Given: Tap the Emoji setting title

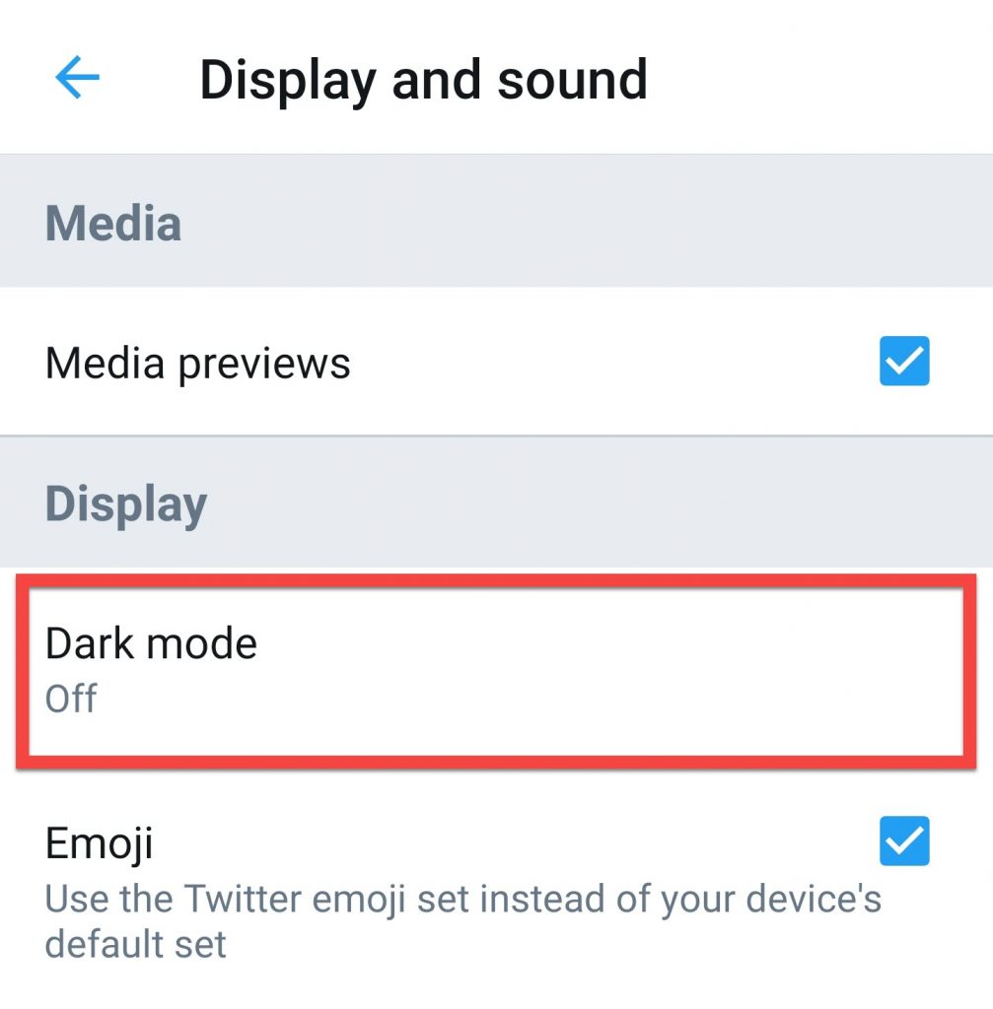Looking at the screenshot, I should coord(100,843).
